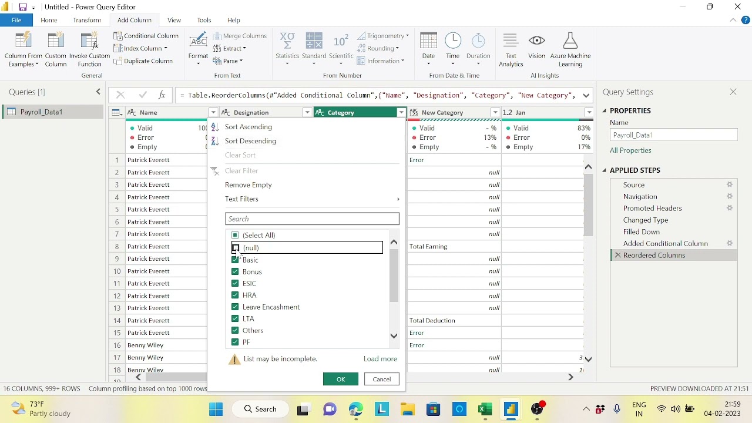Switch to the Home ribbon tab
The height and width of the screenshot is (423, 752).
pos(49,20)
